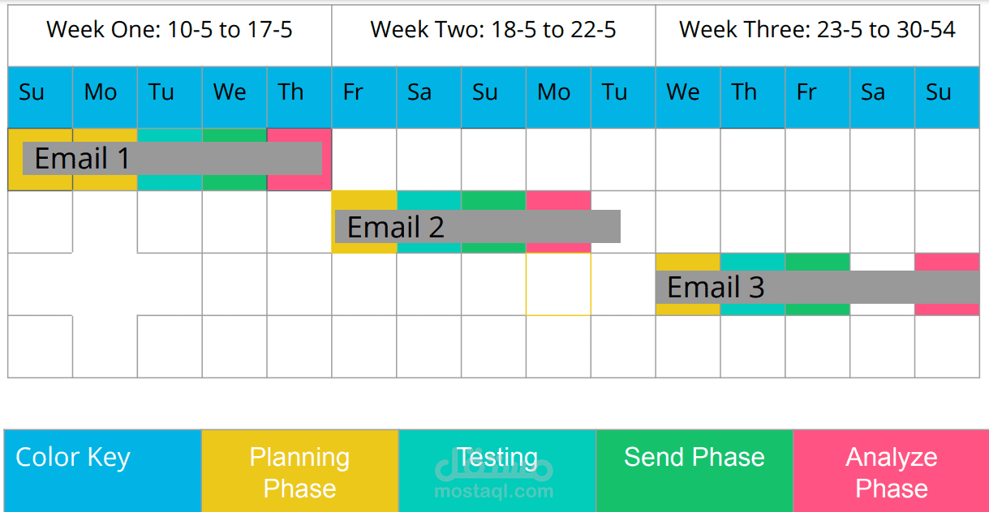Click the yellow-outlined empty cell under Mo
Viewport: 989px width, 512px height.
point(558,284)
